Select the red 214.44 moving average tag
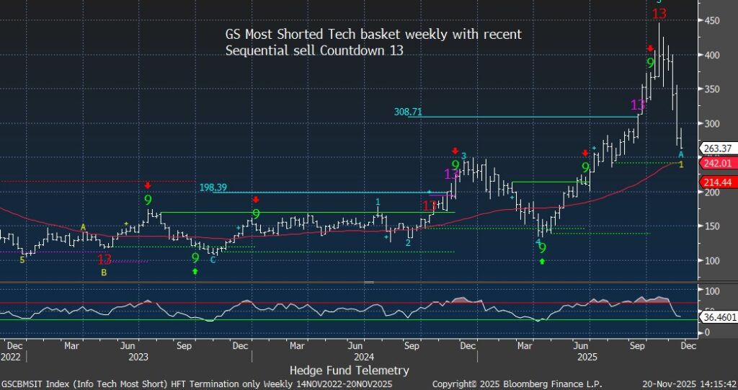The width and height of the screenshot is (738, 390). point(716,182)
